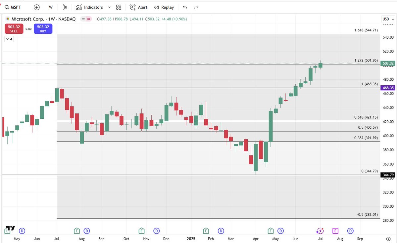Click the change value +4.48 (+0.90%)

pos(174,19)
